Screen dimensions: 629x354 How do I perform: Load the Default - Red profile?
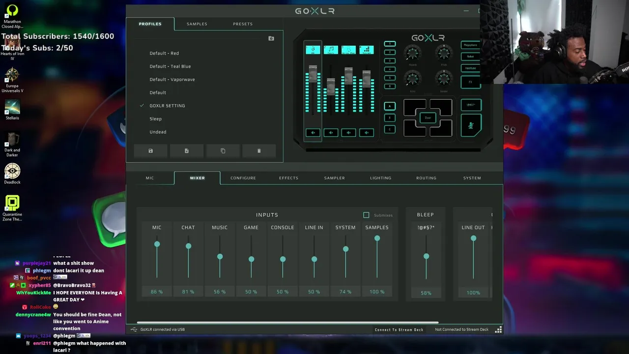(x=164, y=53)
